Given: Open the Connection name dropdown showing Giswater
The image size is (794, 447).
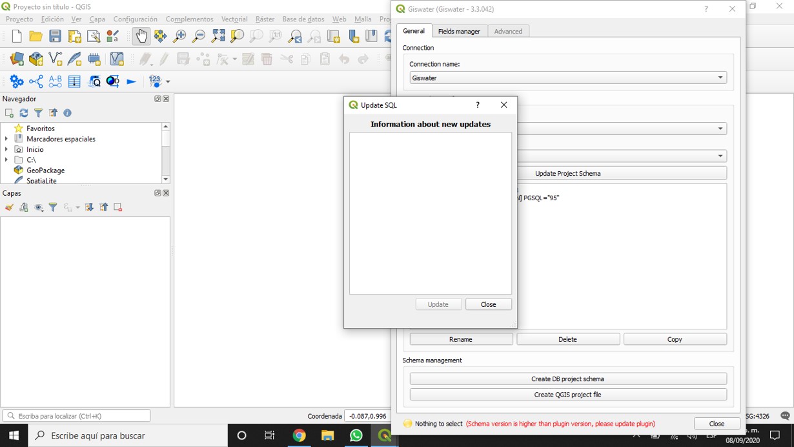Looking at the screenshot, I should tap(720, 77).
